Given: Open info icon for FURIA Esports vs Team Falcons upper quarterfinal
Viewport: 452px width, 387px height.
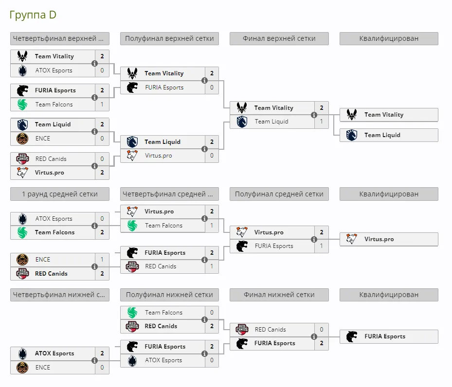Looking at the screenshot, I should point(94,97).
